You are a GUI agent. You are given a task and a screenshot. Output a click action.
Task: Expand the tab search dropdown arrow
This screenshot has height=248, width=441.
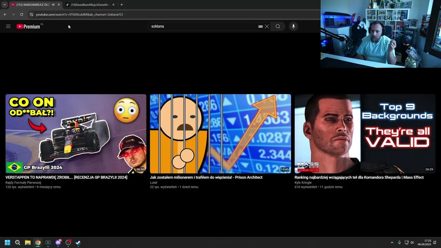[4, 5]
